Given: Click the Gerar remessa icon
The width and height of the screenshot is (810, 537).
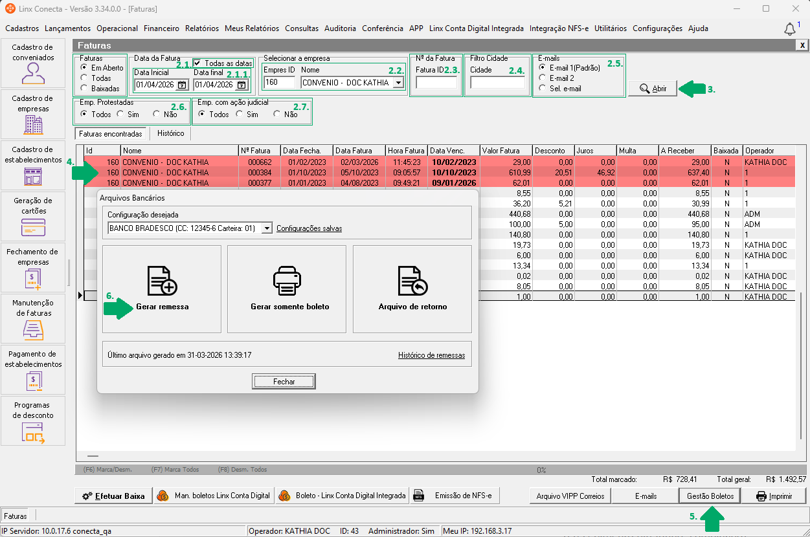Looking at the screenshot, I should [x=162, y=281].
